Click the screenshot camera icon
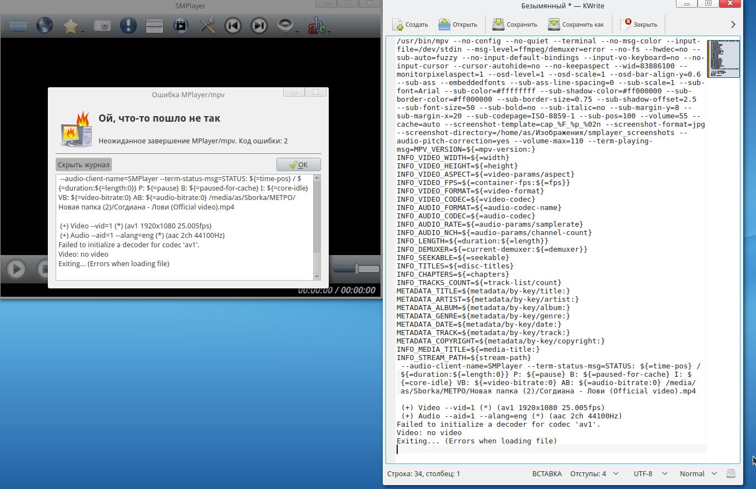 (102, 26)
